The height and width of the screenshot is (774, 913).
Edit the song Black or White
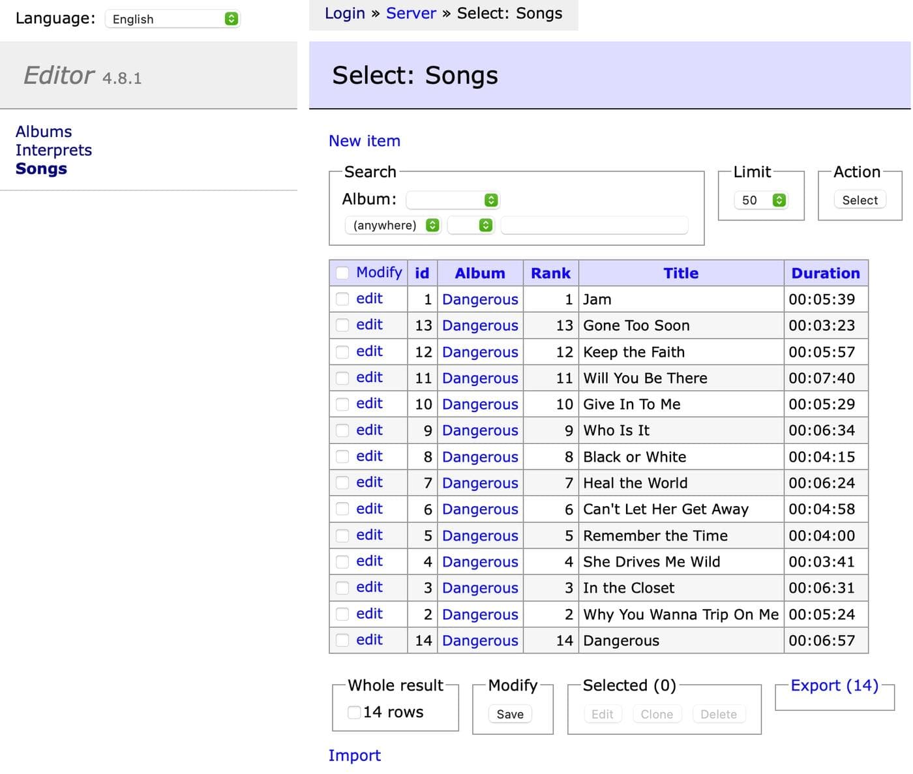pos(369,456)
